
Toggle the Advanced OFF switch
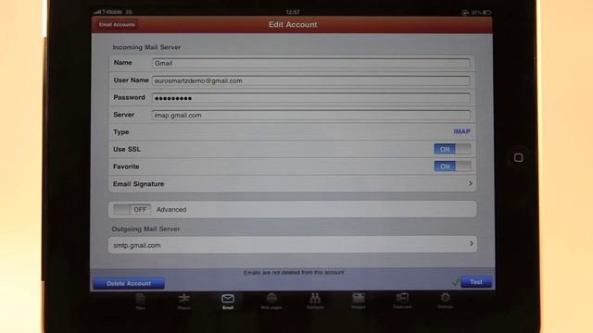point(132,210)
